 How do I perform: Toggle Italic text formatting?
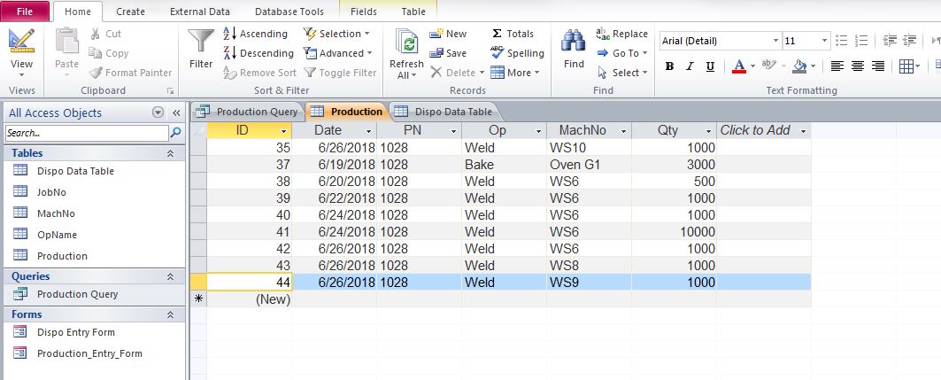click(690, 66)
